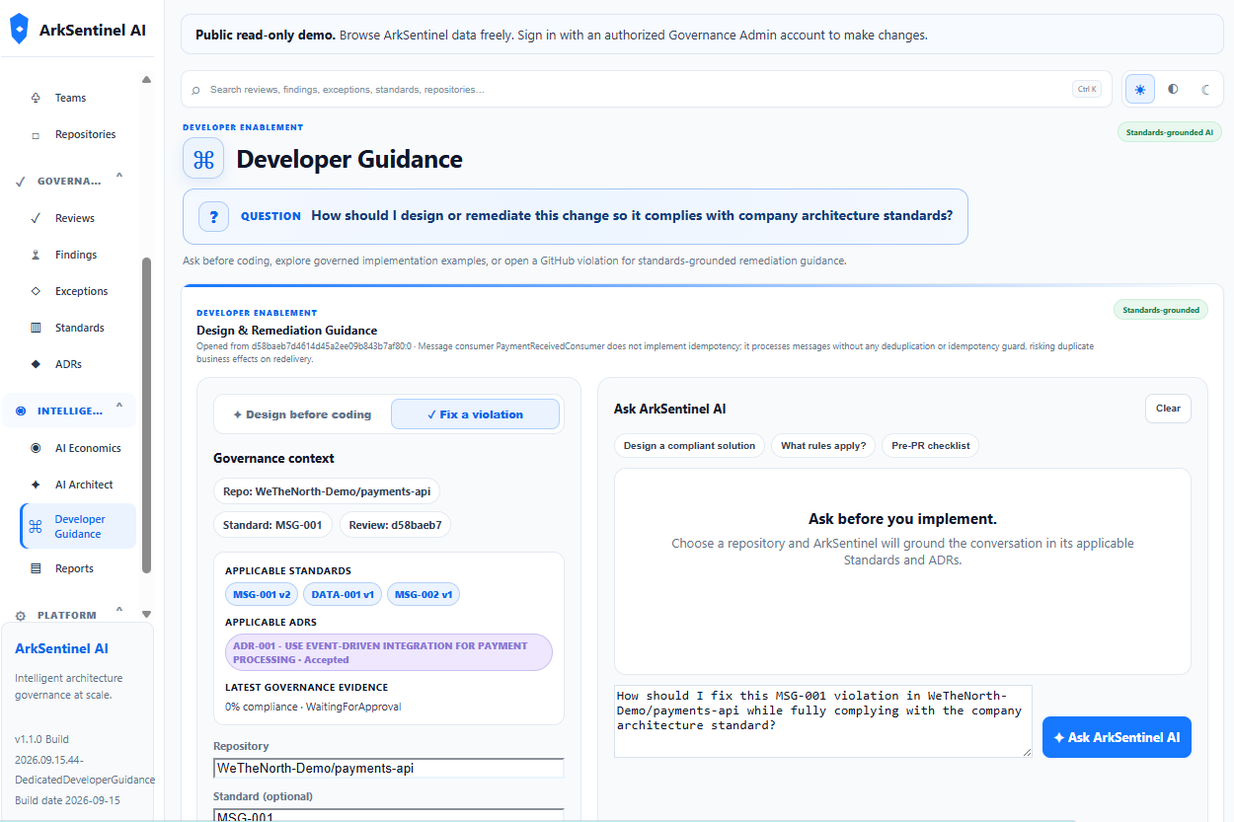The image size is (1234, 822).
Task: Click the Standards columns icon
Action: 36,328
